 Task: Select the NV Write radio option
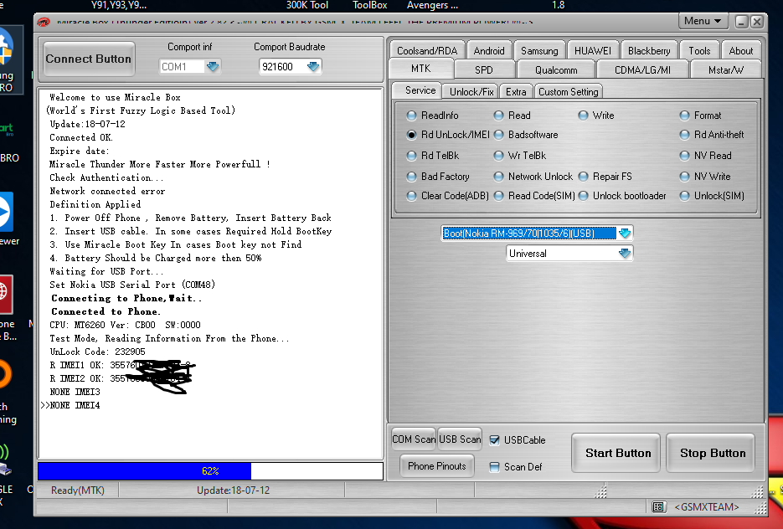tap(685, 177)
